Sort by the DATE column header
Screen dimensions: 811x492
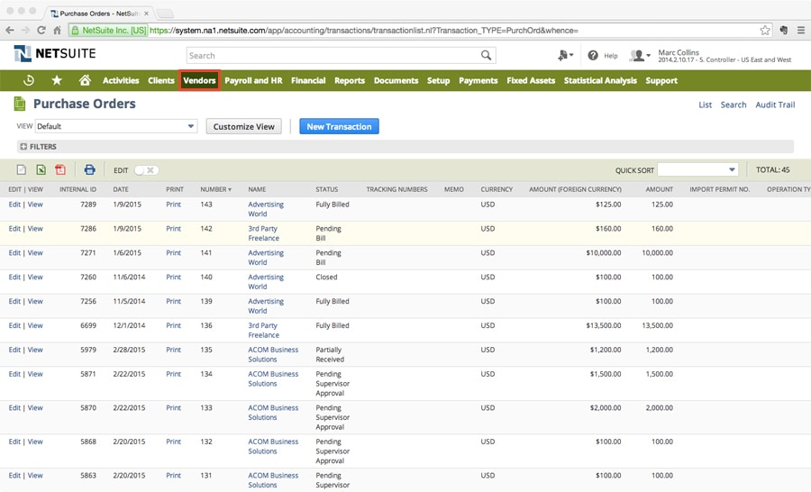[x=121, y=189]
